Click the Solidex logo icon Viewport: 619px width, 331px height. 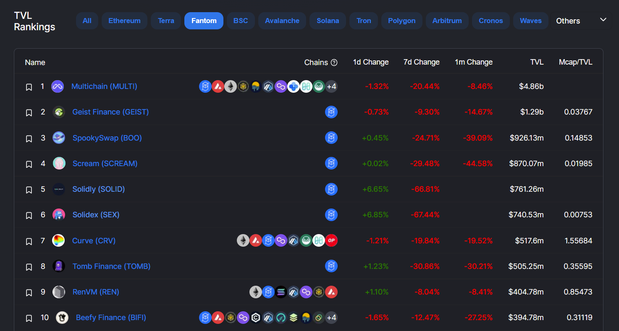59,215
